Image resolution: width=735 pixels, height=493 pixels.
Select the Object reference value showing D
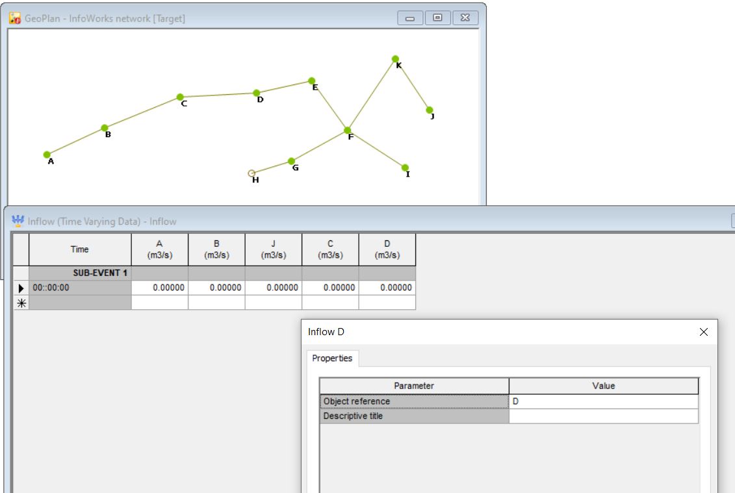point(604,400)
